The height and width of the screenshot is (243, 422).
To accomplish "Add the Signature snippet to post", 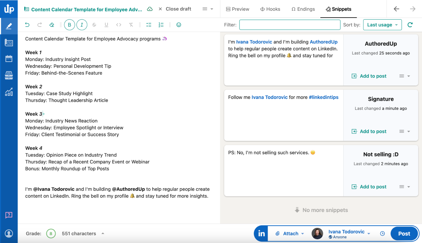I will [369, 131].
